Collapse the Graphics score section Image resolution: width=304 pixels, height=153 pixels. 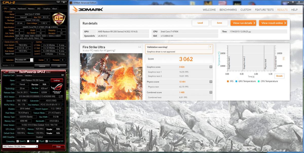click(211, 67)
